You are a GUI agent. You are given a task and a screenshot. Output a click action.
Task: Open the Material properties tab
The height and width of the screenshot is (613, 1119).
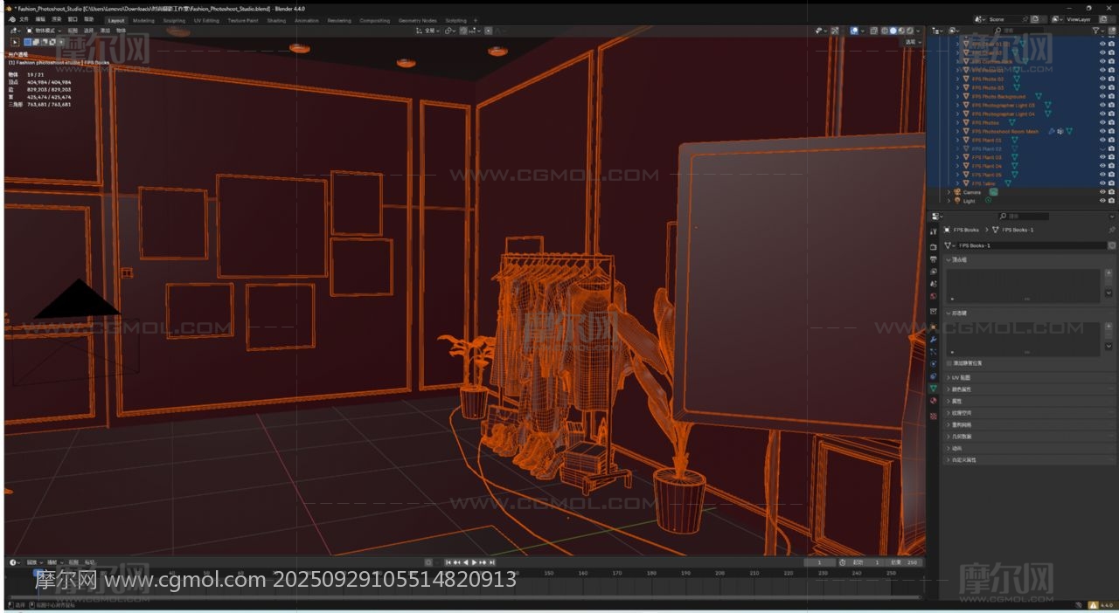[934, 401]
